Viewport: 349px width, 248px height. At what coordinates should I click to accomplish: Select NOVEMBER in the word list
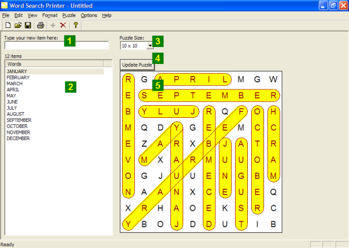click(18, 132)
